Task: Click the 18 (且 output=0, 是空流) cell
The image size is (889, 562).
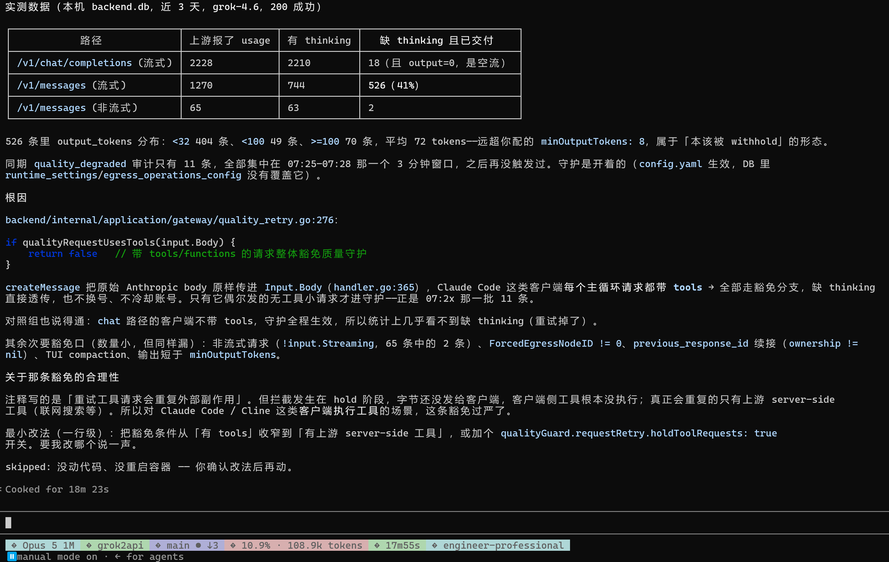Action: coord(437,63)
